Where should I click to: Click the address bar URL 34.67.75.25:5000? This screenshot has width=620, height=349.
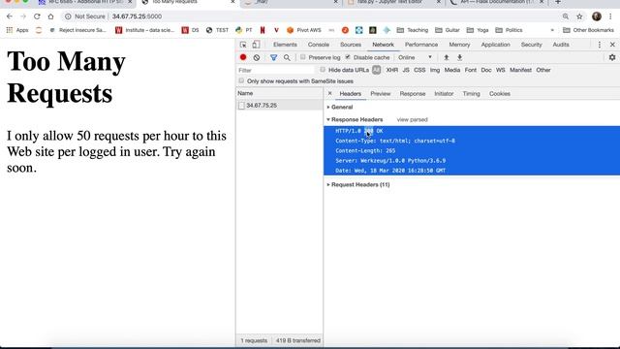[137, 16]
